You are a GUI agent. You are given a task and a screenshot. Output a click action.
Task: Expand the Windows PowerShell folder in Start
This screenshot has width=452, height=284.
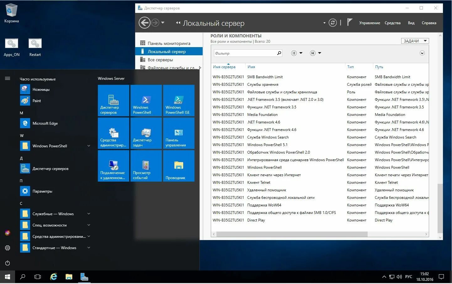(89, 146)
